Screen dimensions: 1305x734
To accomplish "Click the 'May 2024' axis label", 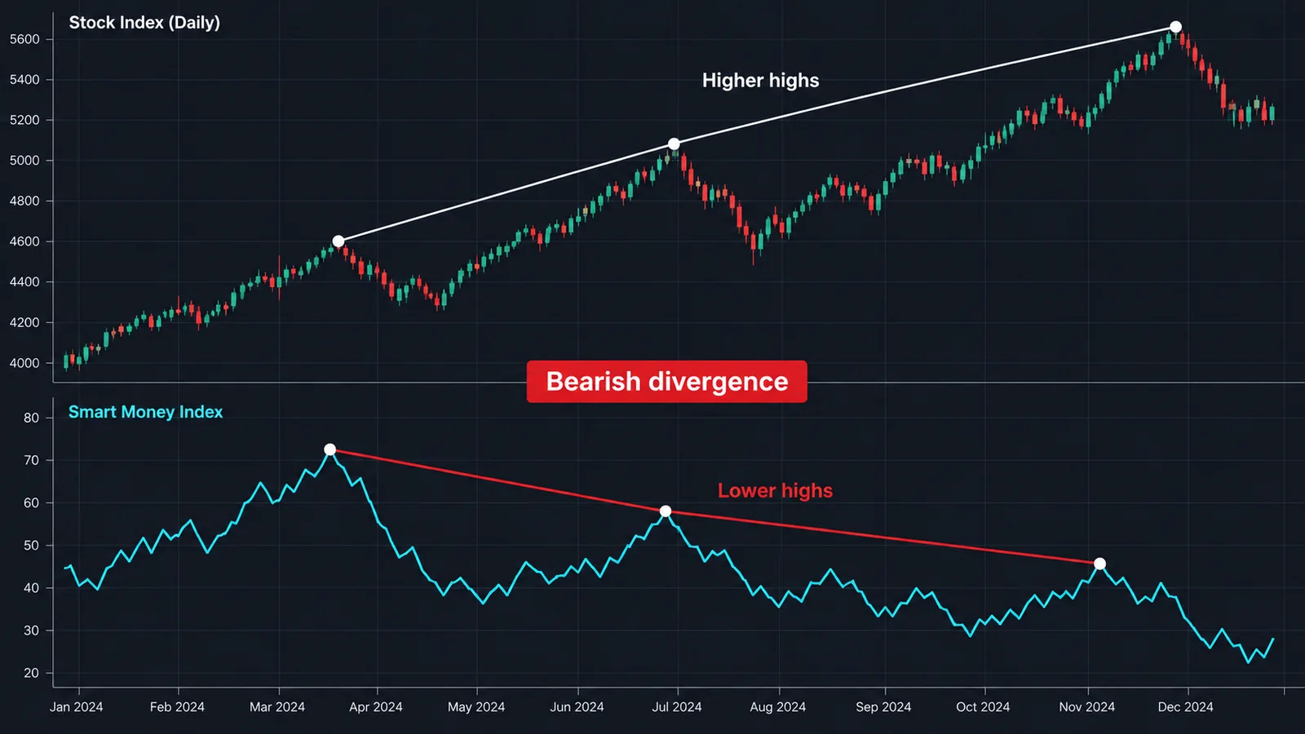I will 476,707.
